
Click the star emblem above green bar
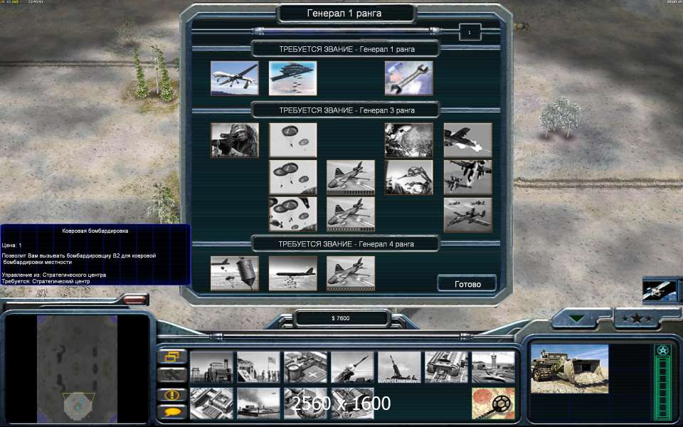662,351
